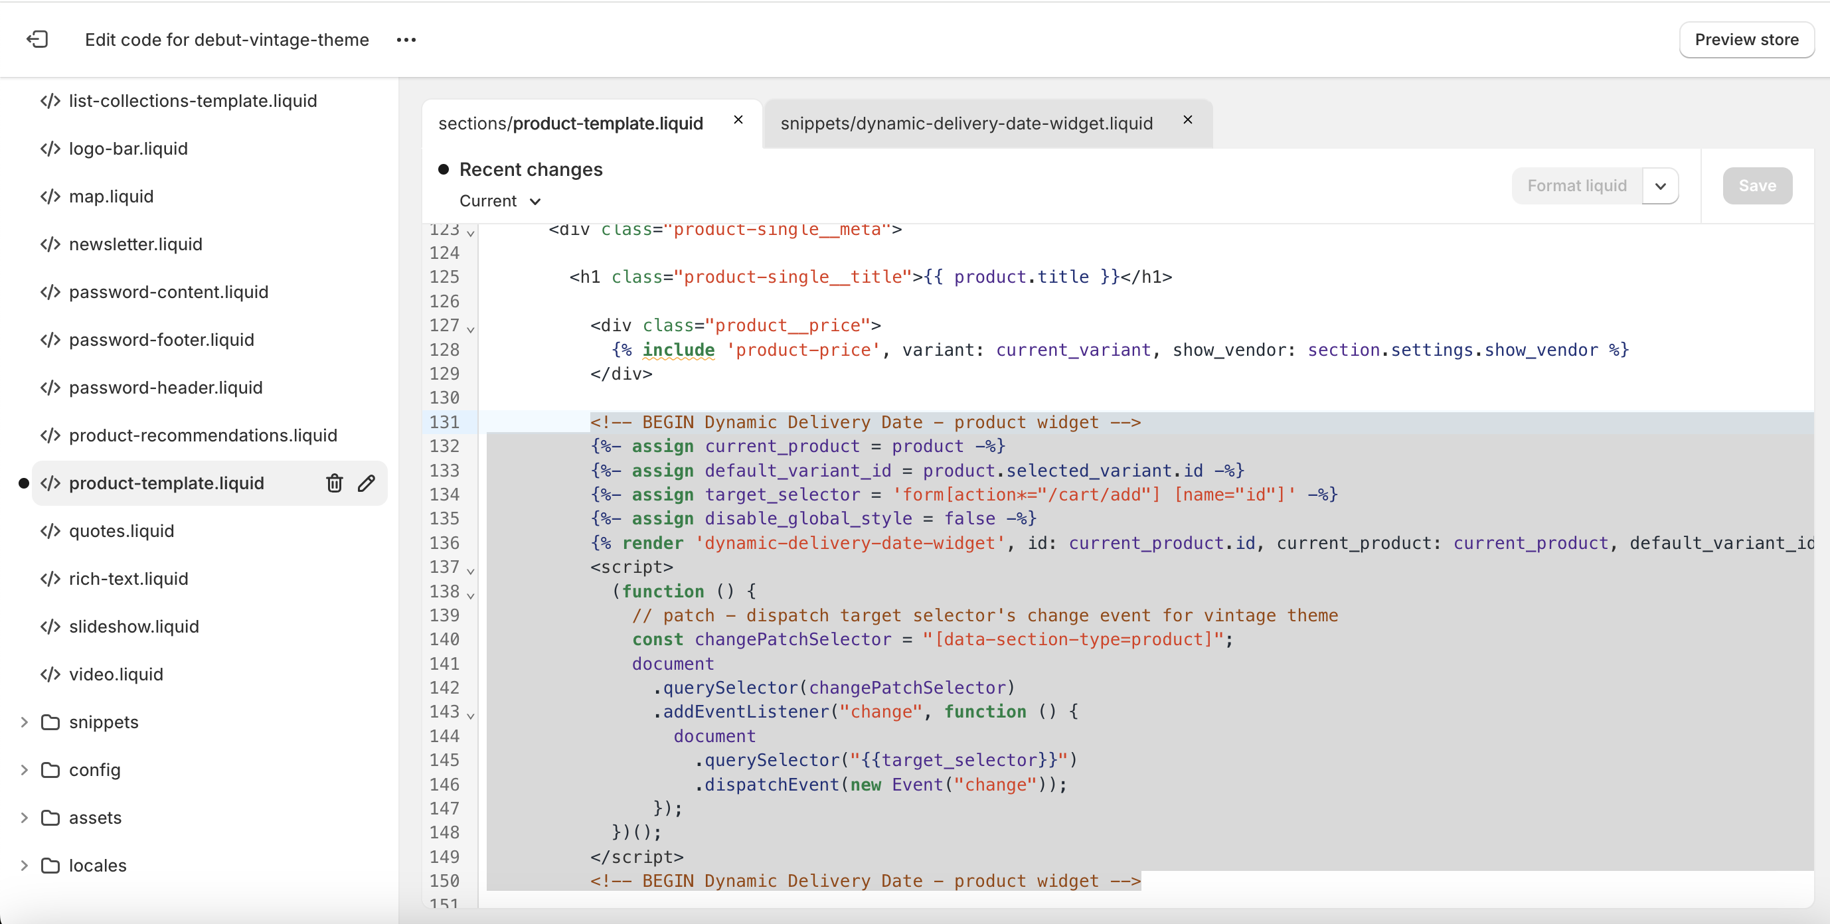Click the code icon beside rich-text.liquid
The width and height of the screenshot is (1830, 924).
(x=50, y=579)
